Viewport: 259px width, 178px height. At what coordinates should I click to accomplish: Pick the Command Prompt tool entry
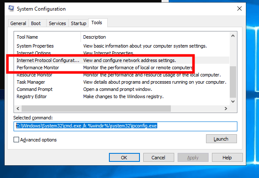[x=35, y=89]
